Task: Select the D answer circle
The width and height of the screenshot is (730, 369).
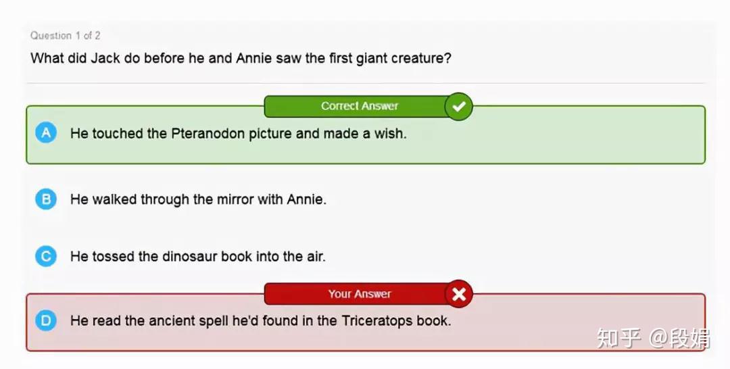Action: click(x=46, y=320)
